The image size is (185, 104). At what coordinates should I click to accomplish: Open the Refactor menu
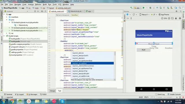click(x=38, y=5)
